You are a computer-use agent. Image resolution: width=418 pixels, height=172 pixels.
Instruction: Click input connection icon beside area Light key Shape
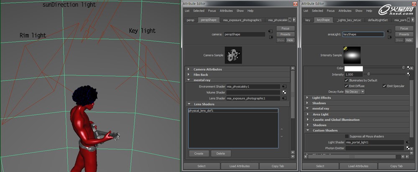(x=389, y=31)
